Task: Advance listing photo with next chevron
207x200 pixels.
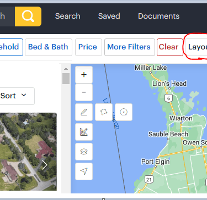Action: (x=45, y=165)
